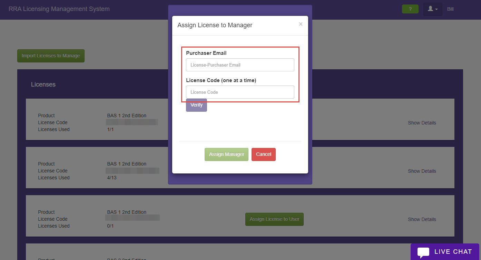Screen dimensions: 481x260
Task: Click Show Details for the first BAS license
Action: click(x=422, y=123)
